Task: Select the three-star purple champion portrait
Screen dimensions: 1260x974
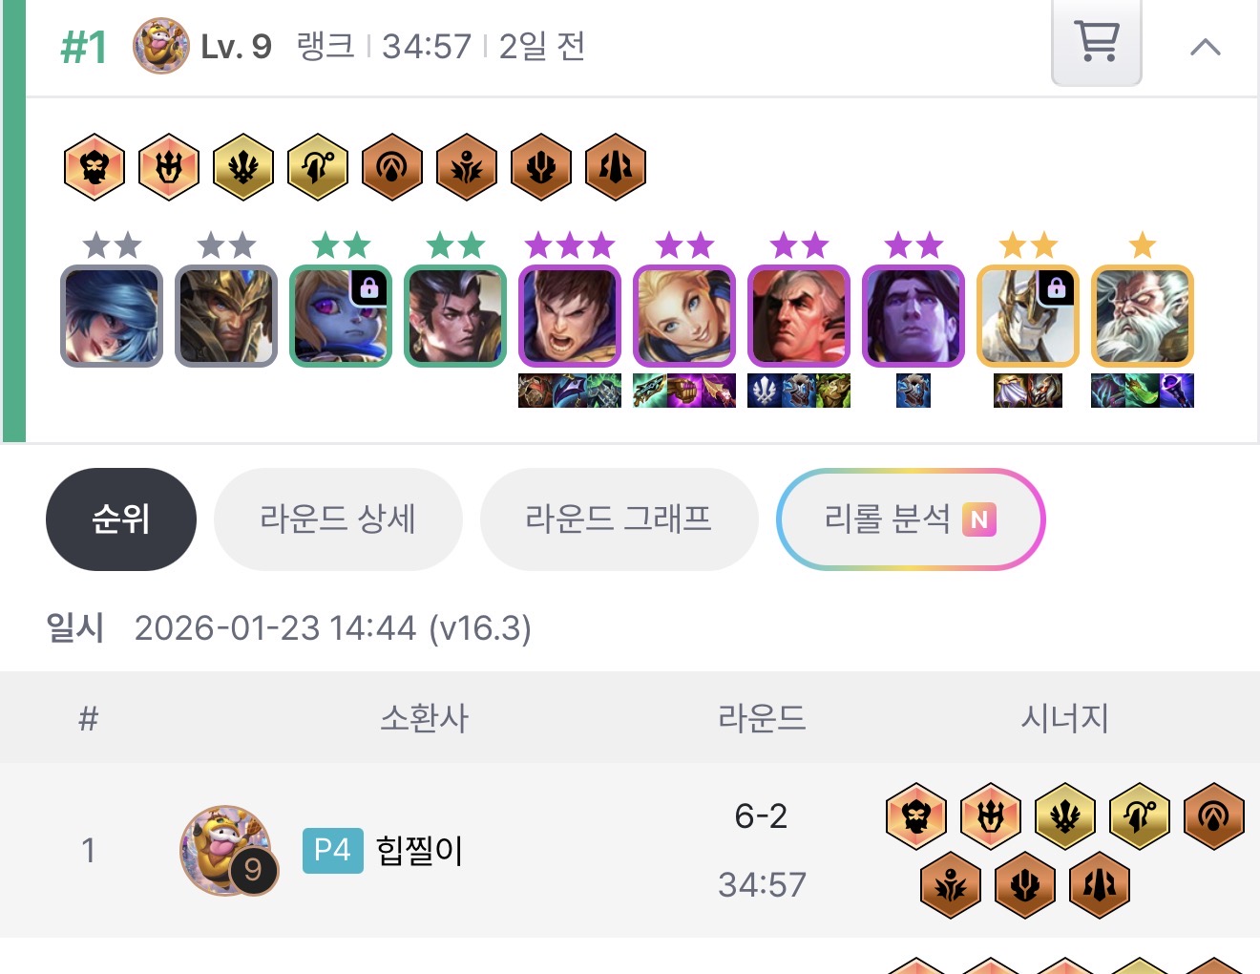Action: [570, 316]
